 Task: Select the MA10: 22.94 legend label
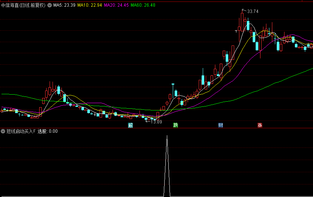point(90,5)
